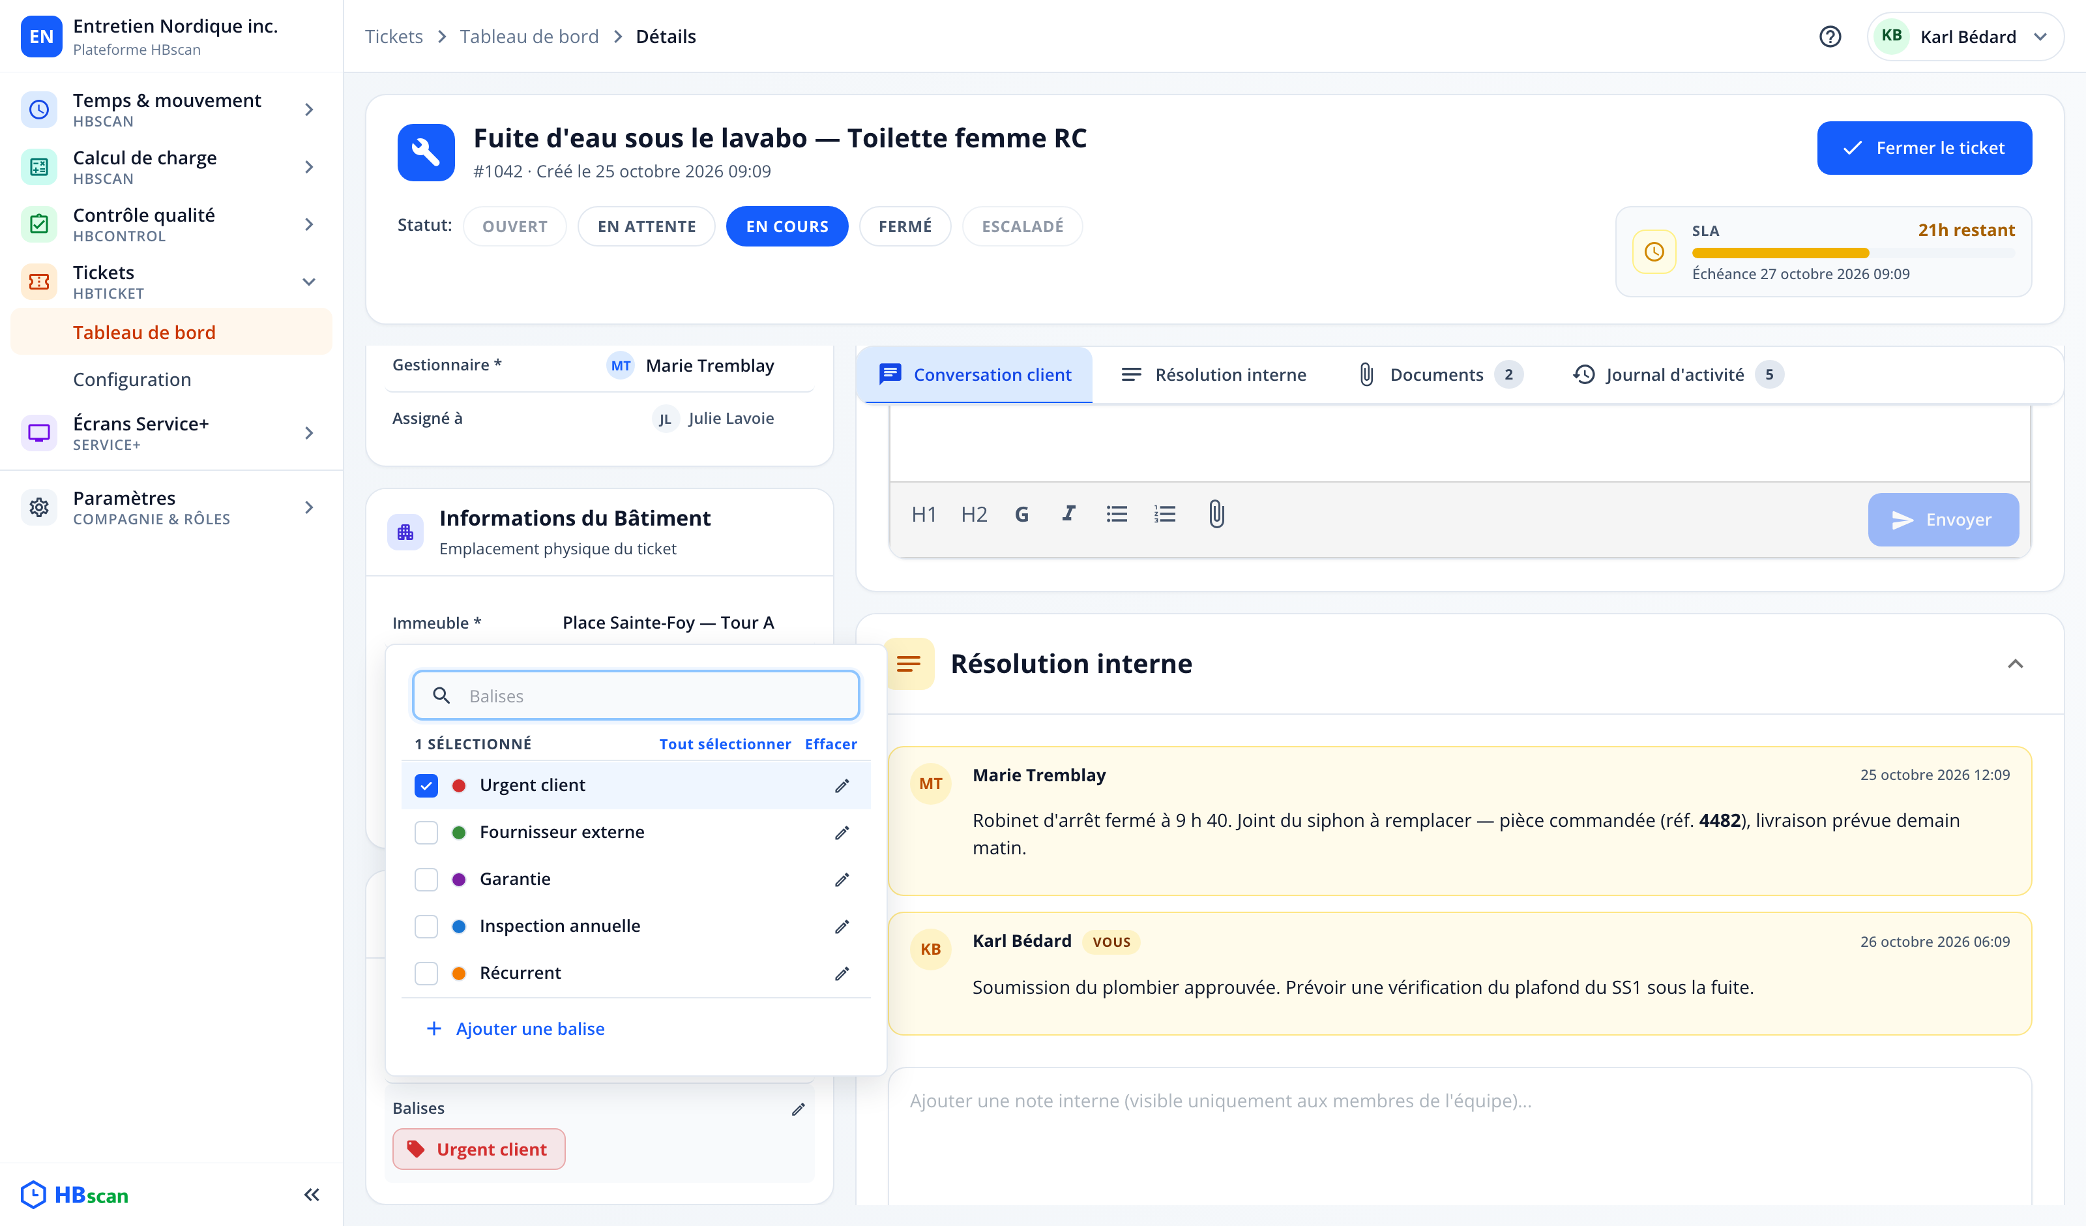This screenshot has width=2086, height=1226.
Task: Attach a file with the toolbar paperclip
Action: pos(1216,515)
